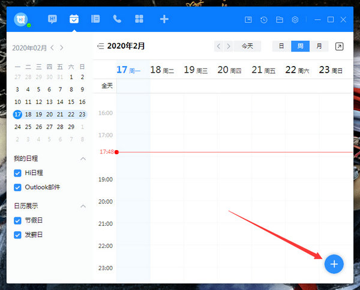Open the apps grid icon
This screenshot has height=290, width=360.
(x=139, y=19)
